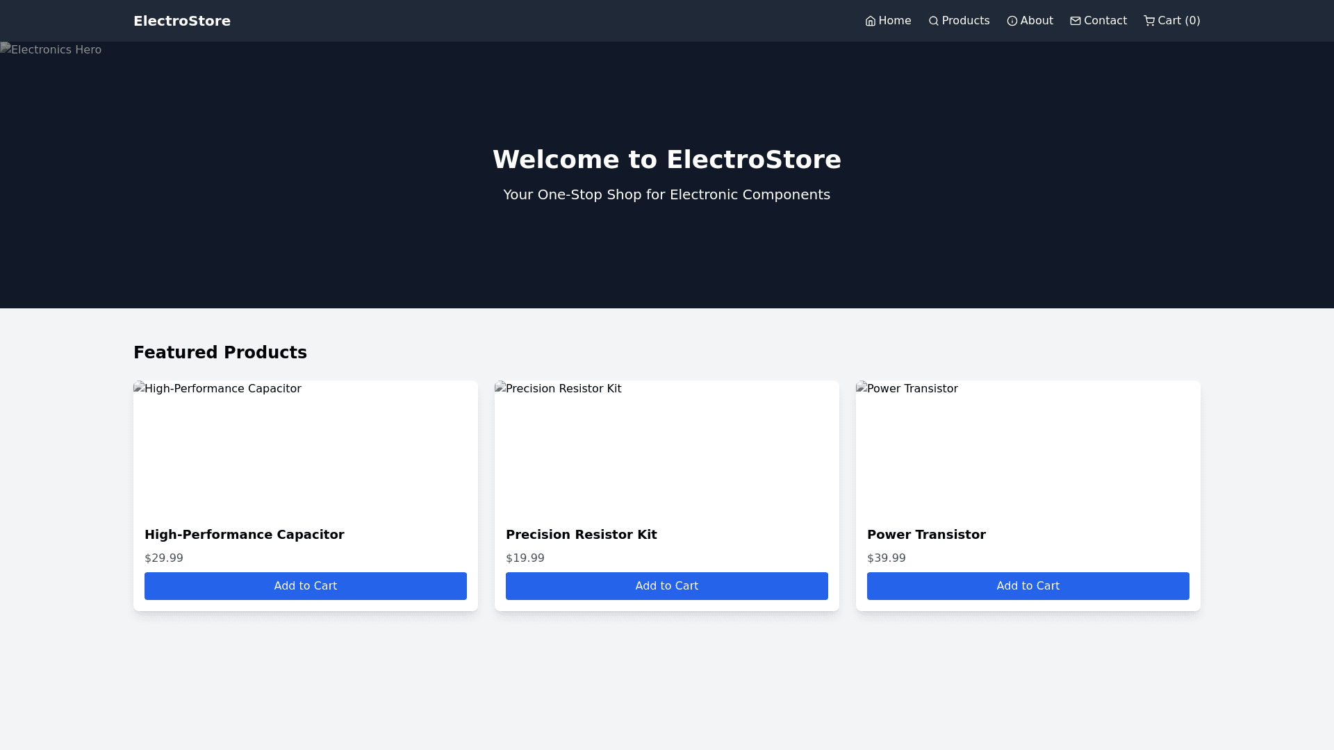Add Precision Resistor Kit to cart
This screenshot has height=750, width=1334.
point(667,586)
